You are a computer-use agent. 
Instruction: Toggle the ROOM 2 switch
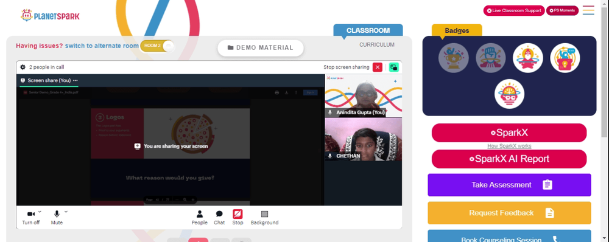(x=157, y=46)
